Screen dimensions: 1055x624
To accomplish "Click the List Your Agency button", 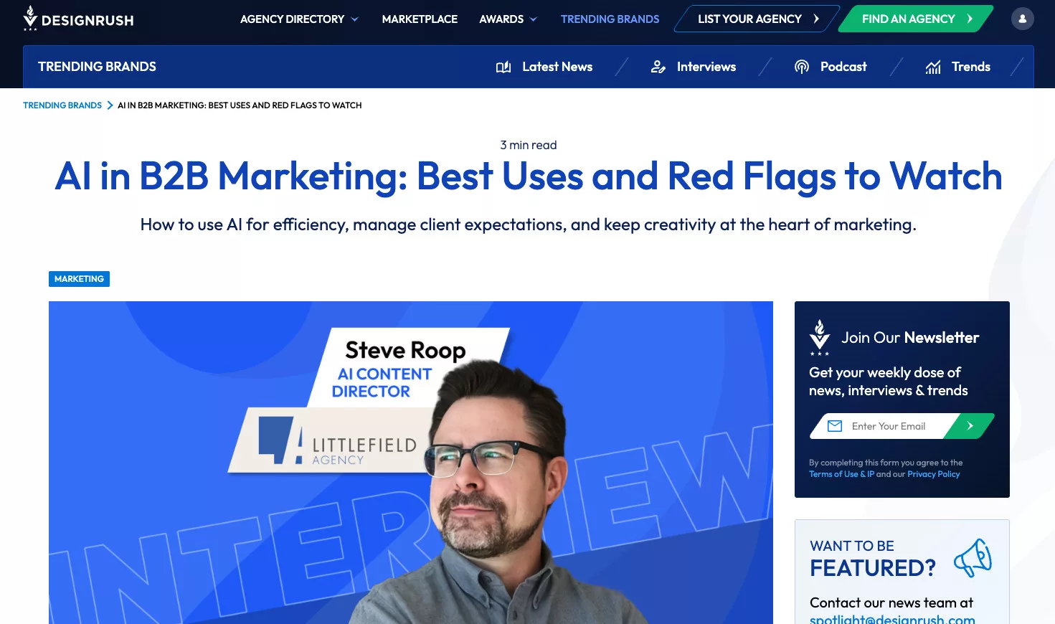I will [x=757, y=19].
